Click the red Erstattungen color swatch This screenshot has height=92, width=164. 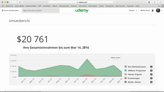pos(126,78)
